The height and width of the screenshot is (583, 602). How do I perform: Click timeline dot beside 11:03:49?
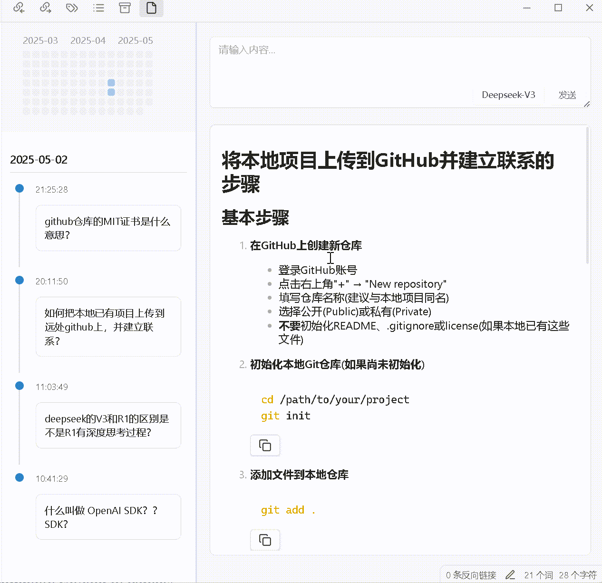point(19,386)
